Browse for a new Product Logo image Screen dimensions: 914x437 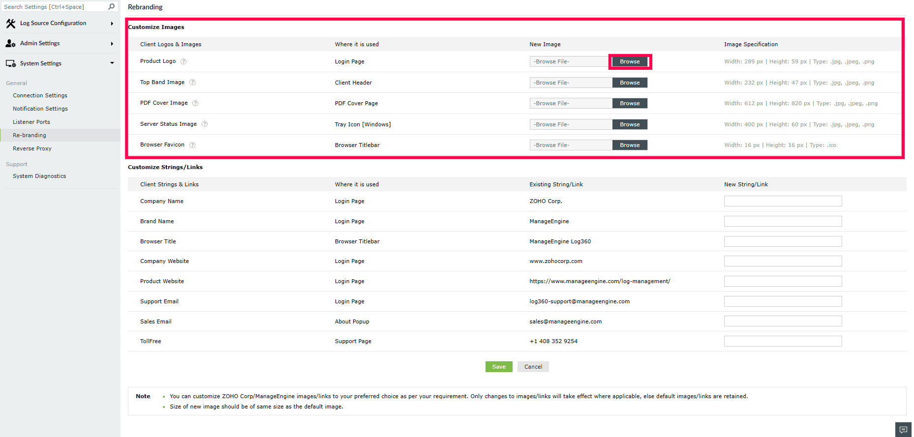[x=630, y=61]
